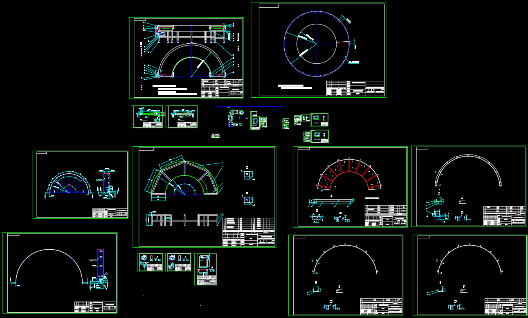Select the sheet with semicircle and blue vertical column

click(x=60, y=273)
